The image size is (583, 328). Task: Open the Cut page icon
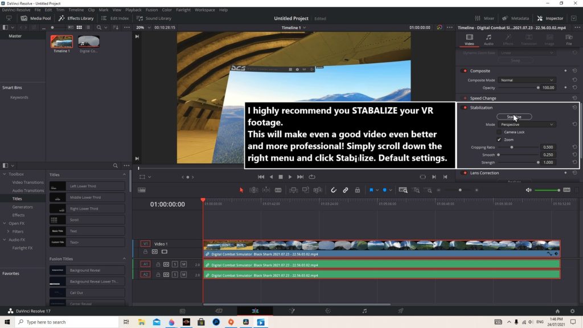[219, 311]
